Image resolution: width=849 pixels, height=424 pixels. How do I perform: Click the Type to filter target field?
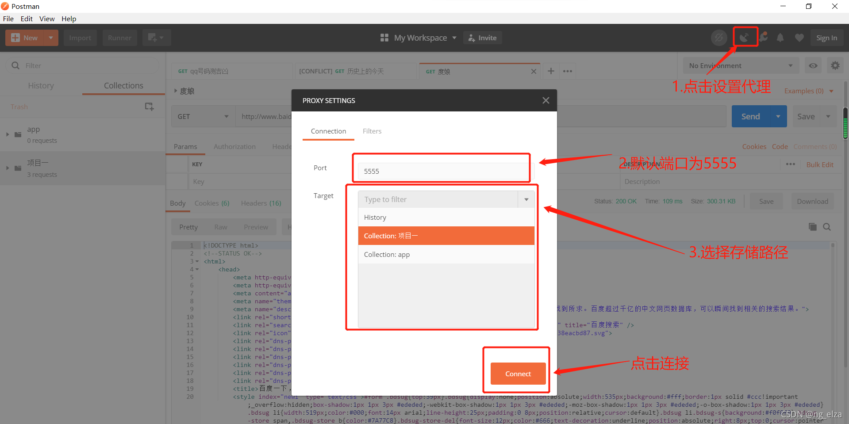[x=438, y=199]
